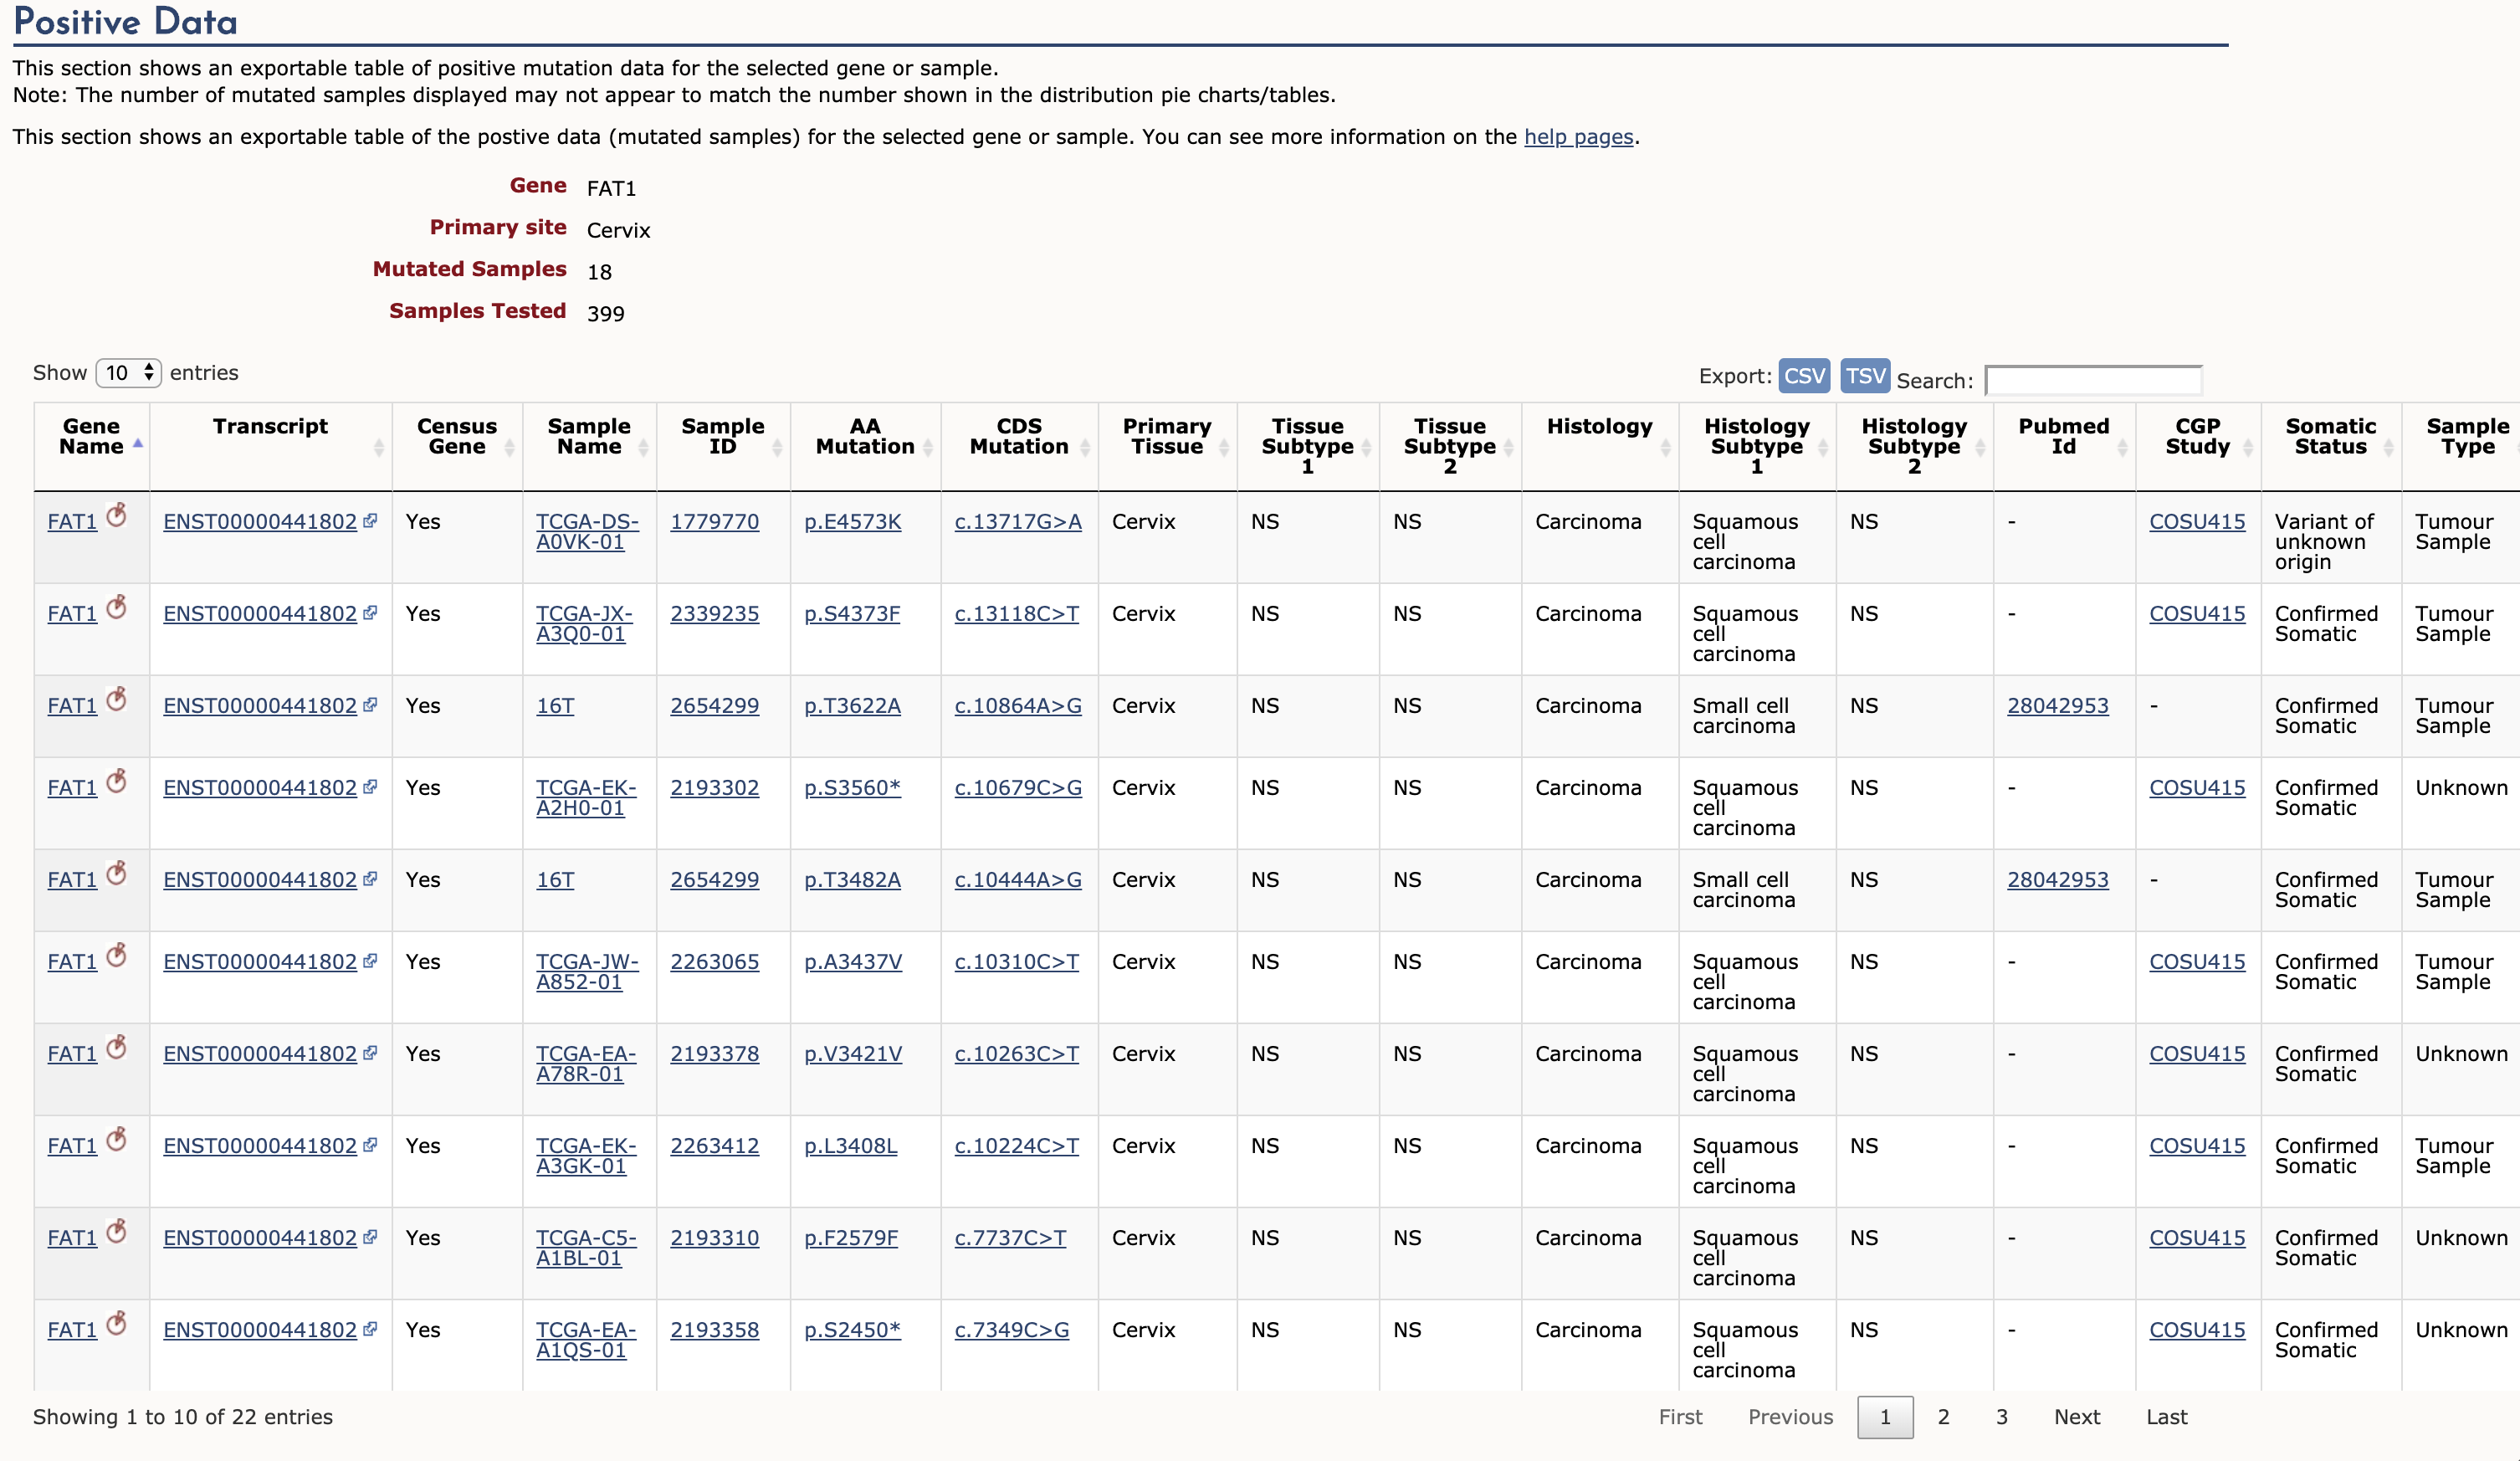The width and height of the screenshot is (2520, 1461).
Task: Open sample ID 2263412 link
Action: tap(714, 1146)
